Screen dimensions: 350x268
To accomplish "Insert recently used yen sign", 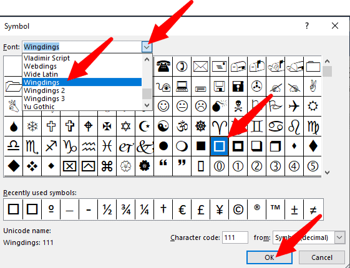I will click(x=219, y=209).
